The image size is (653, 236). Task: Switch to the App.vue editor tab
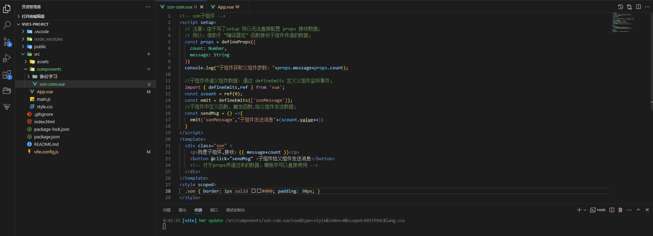(228, 7)
